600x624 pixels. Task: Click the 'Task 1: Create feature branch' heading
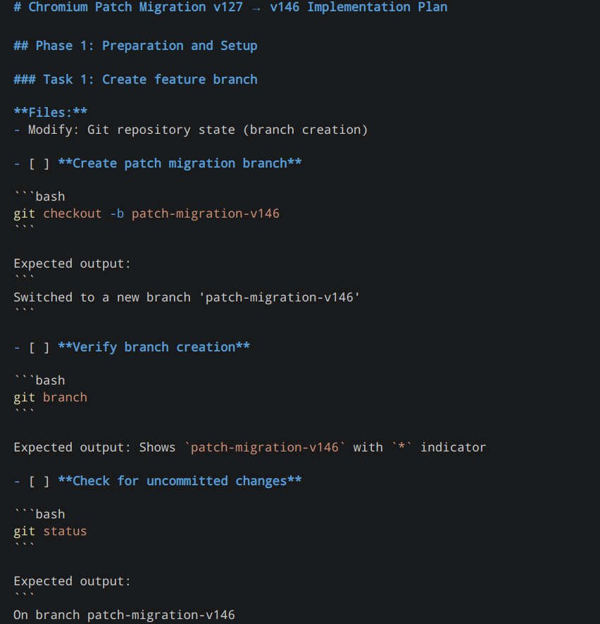(x=135, y=80)
